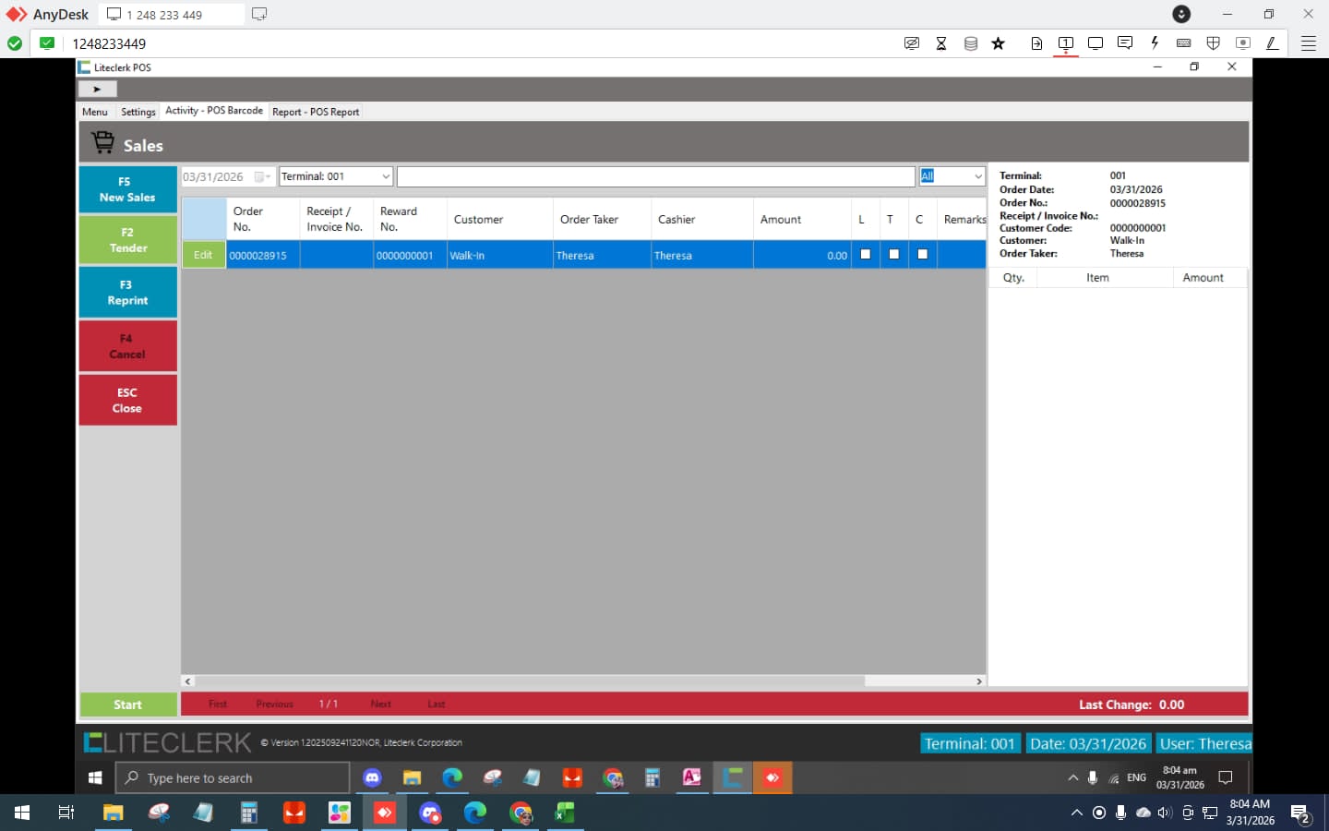Open the AnyDesk keyboard settings icon
Screen dimensions: 1329x831
[x=1183, y=43]
